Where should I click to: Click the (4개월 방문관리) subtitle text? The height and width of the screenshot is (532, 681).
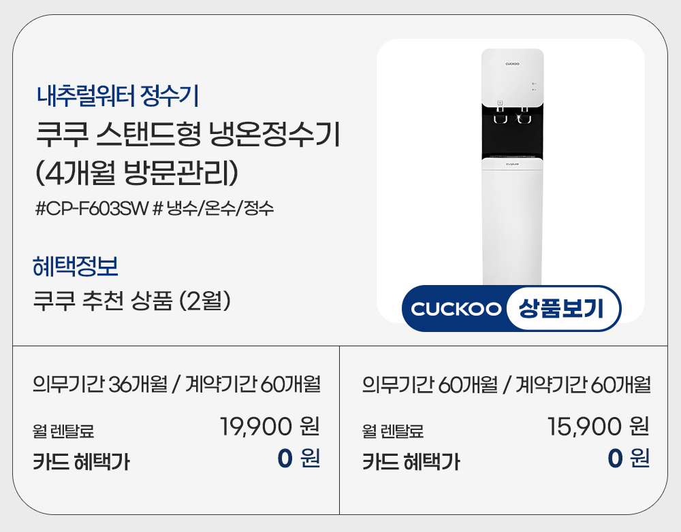coord(137,171)
